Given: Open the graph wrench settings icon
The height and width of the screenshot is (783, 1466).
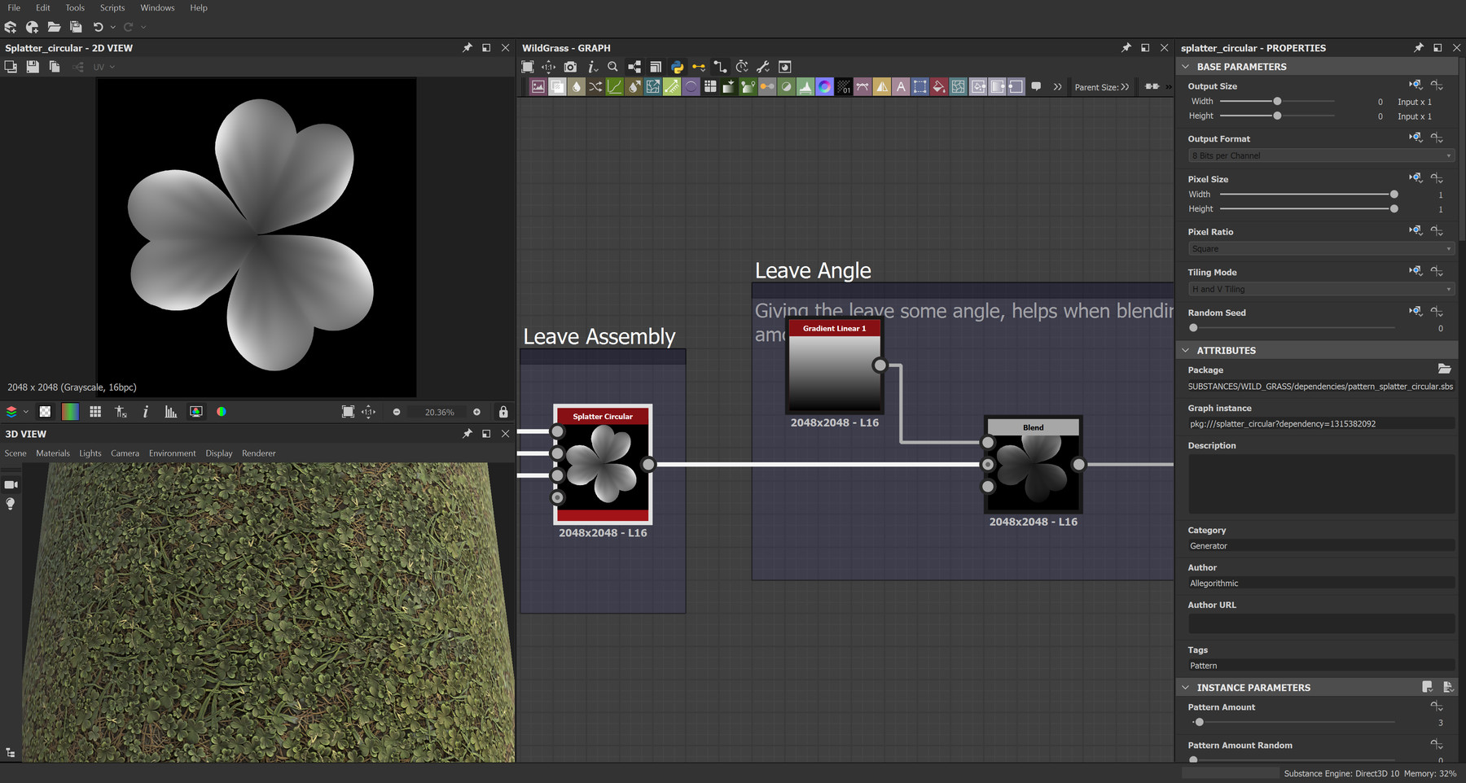Looking at the screenshot, I should tap(763, 67).
